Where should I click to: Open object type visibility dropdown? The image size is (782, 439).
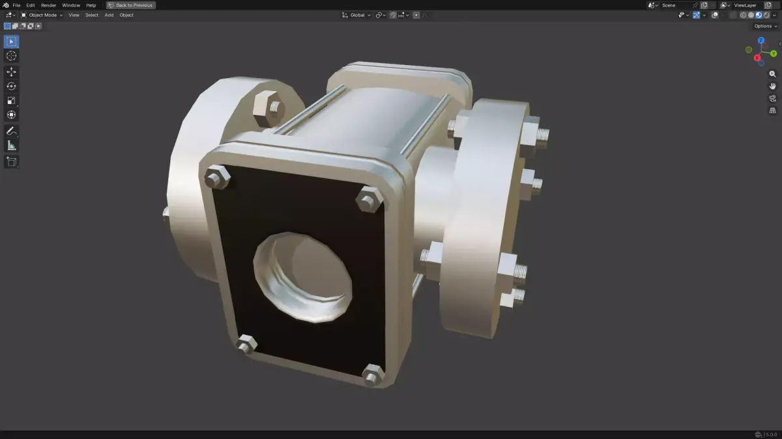tap(683, 15)
